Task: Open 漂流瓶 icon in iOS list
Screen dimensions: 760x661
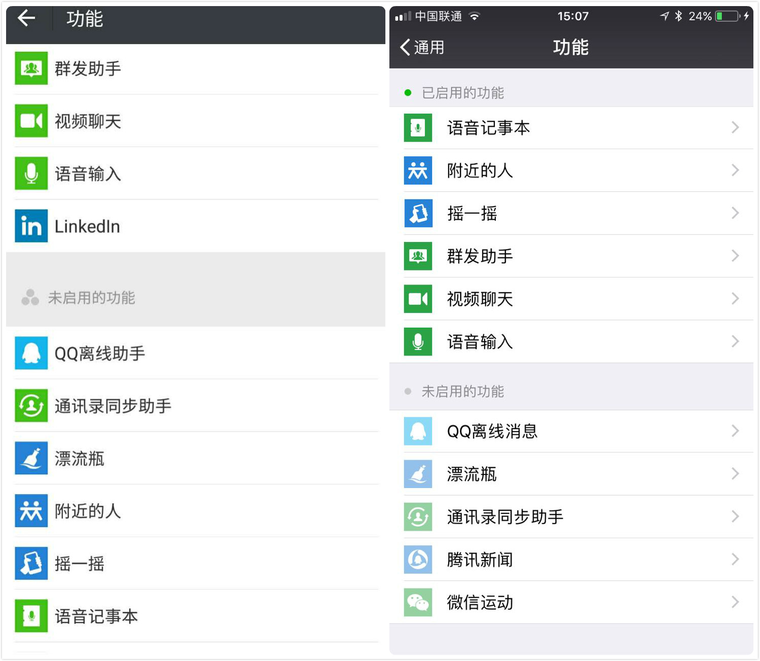Action: (418, 474)
